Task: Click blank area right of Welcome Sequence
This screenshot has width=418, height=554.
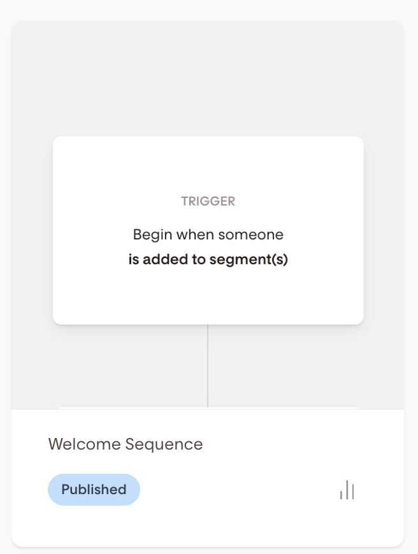Action: pyautogui.click(x=299, y=444)
